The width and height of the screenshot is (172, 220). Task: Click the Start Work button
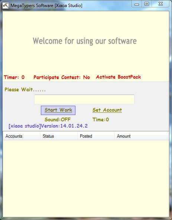pos(58,110)
